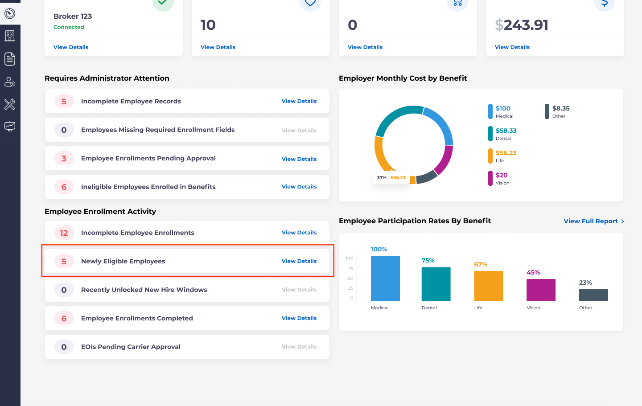The height and width of the screenshot is (406, 642).
Task: Select the dashboard speedometer icon in sidebar
Action: (x=10, y=13)
